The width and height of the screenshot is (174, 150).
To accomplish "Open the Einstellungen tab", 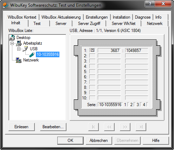I will click(97, 17).
